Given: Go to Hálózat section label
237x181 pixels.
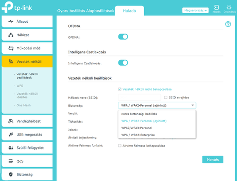Looking at the screenshot, I should pos(23,35).
